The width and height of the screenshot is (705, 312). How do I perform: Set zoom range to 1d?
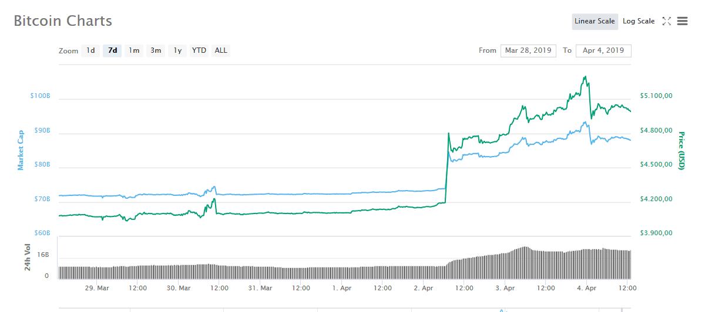pyautogui.click(x=90, y=50)
